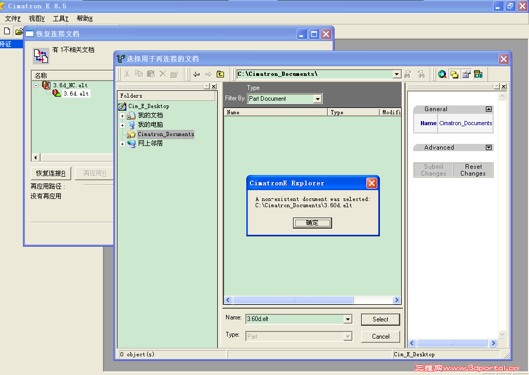Image resolution: width=529 pixels, height=375 pixels.
Task: Click the Select button for 3.60d.elt
Action: (380, 319)
